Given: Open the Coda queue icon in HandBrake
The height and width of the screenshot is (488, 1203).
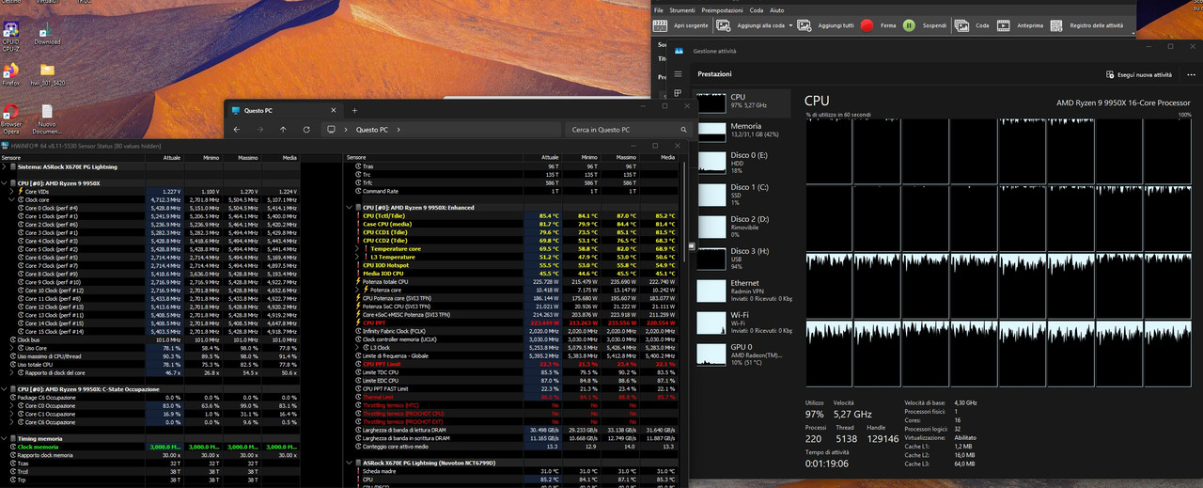Looking at the screenshot, I should pyautogui.click(x=963, y=26).
